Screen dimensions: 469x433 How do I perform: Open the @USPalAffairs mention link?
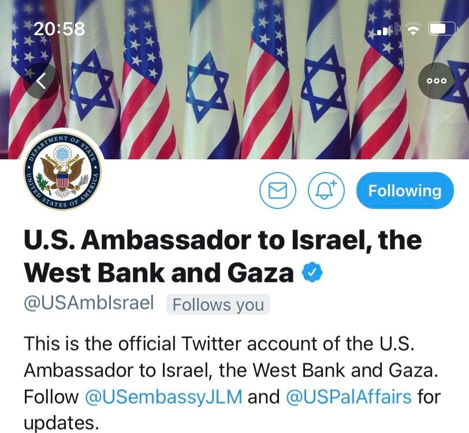pyautogui.click(x=349, y=397)
